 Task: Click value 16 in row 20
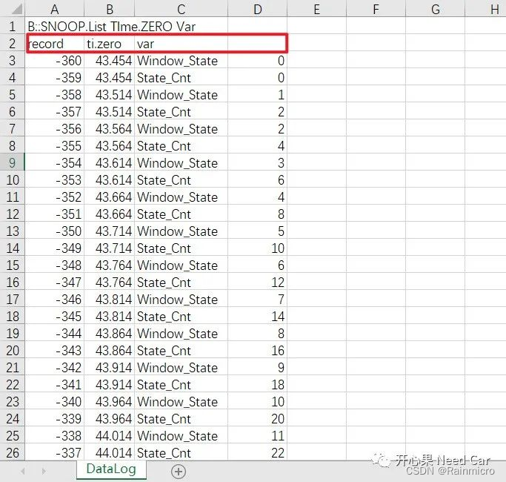tap(258, 350)
